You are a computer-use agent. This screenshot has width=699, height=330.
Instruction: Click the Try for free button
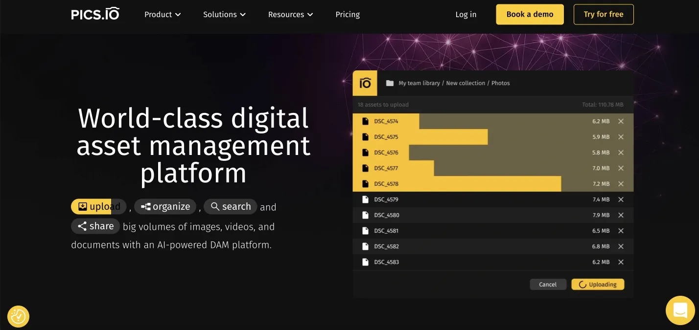tap(604, 14)
